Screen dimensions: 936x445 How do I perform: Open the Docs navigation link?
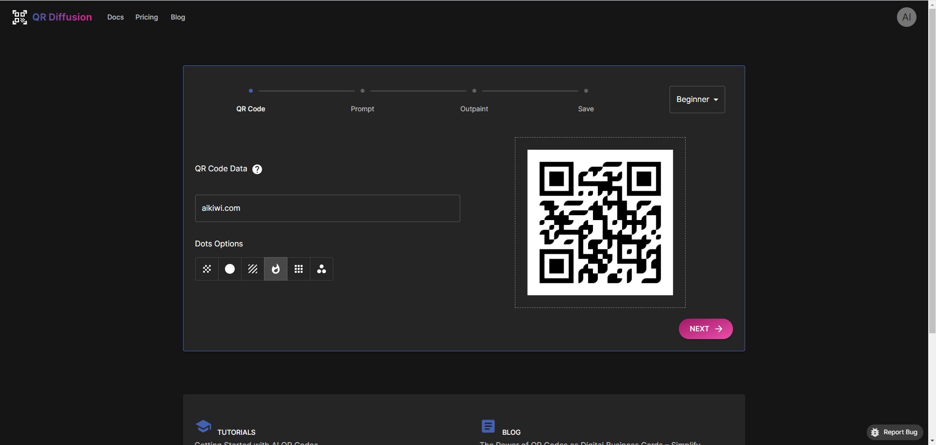point(116,17)
